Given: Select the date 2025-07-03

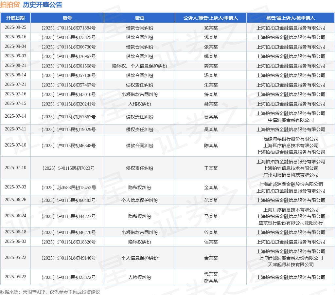Looking at the screenshot, I should point(16,187).
